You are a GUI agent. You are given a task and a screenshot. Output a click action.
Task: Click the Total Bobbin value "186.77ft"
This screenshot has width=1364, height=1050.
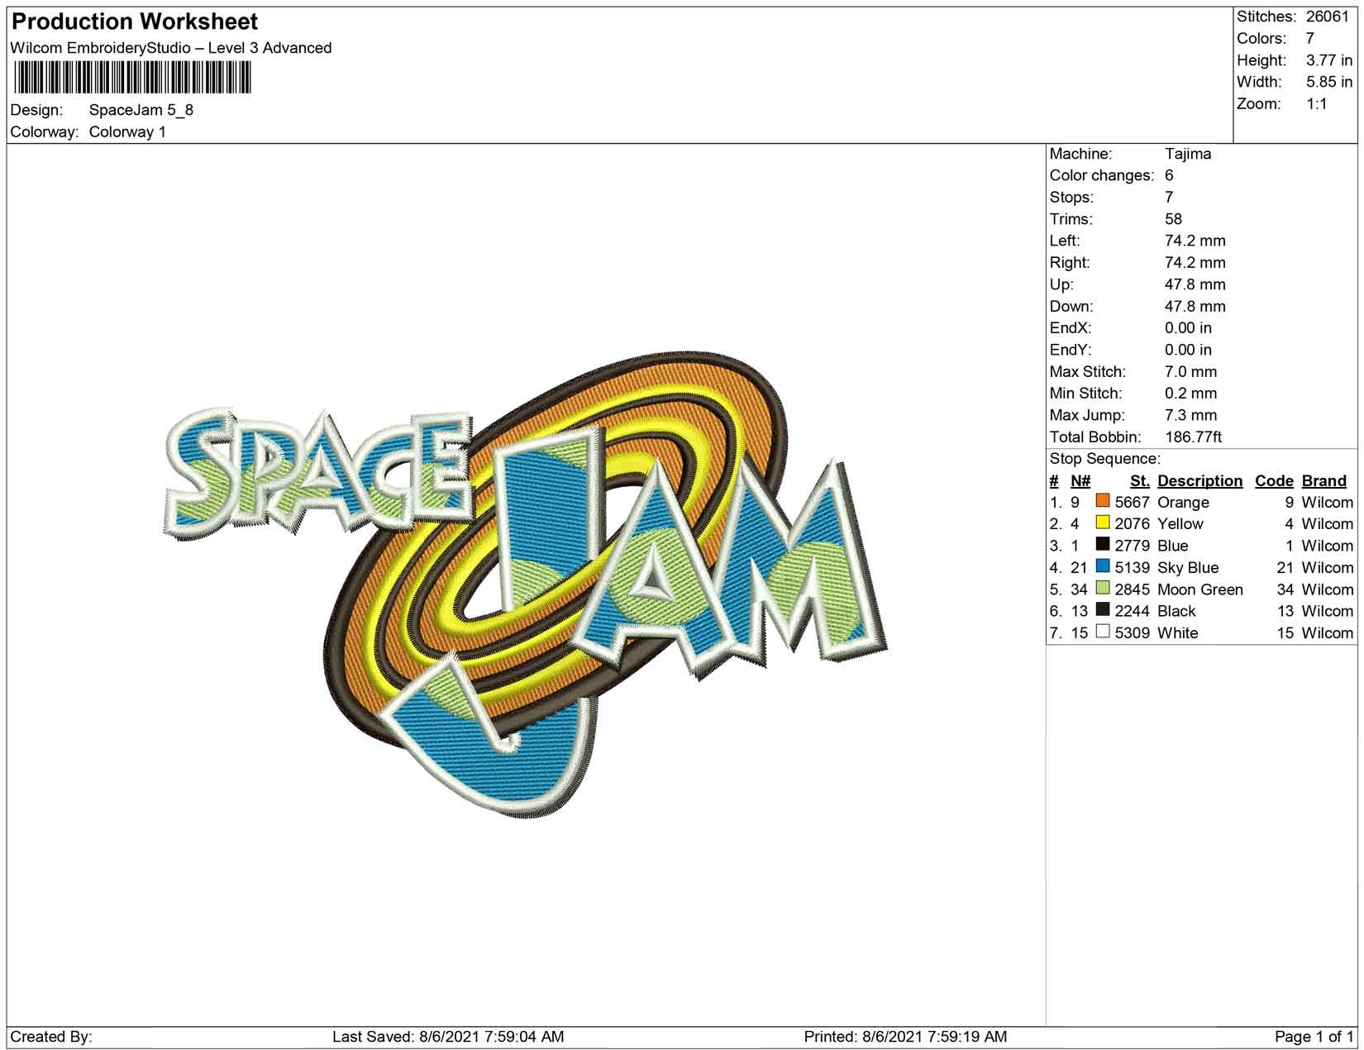point(1194,437)
